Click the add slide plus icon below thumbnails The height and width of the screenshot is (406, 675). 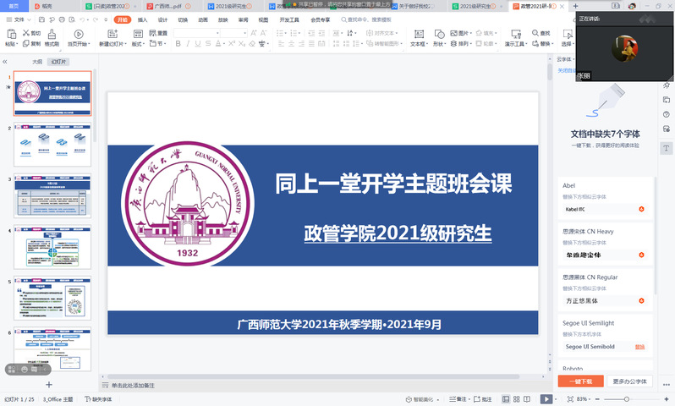tap(49, 385)
